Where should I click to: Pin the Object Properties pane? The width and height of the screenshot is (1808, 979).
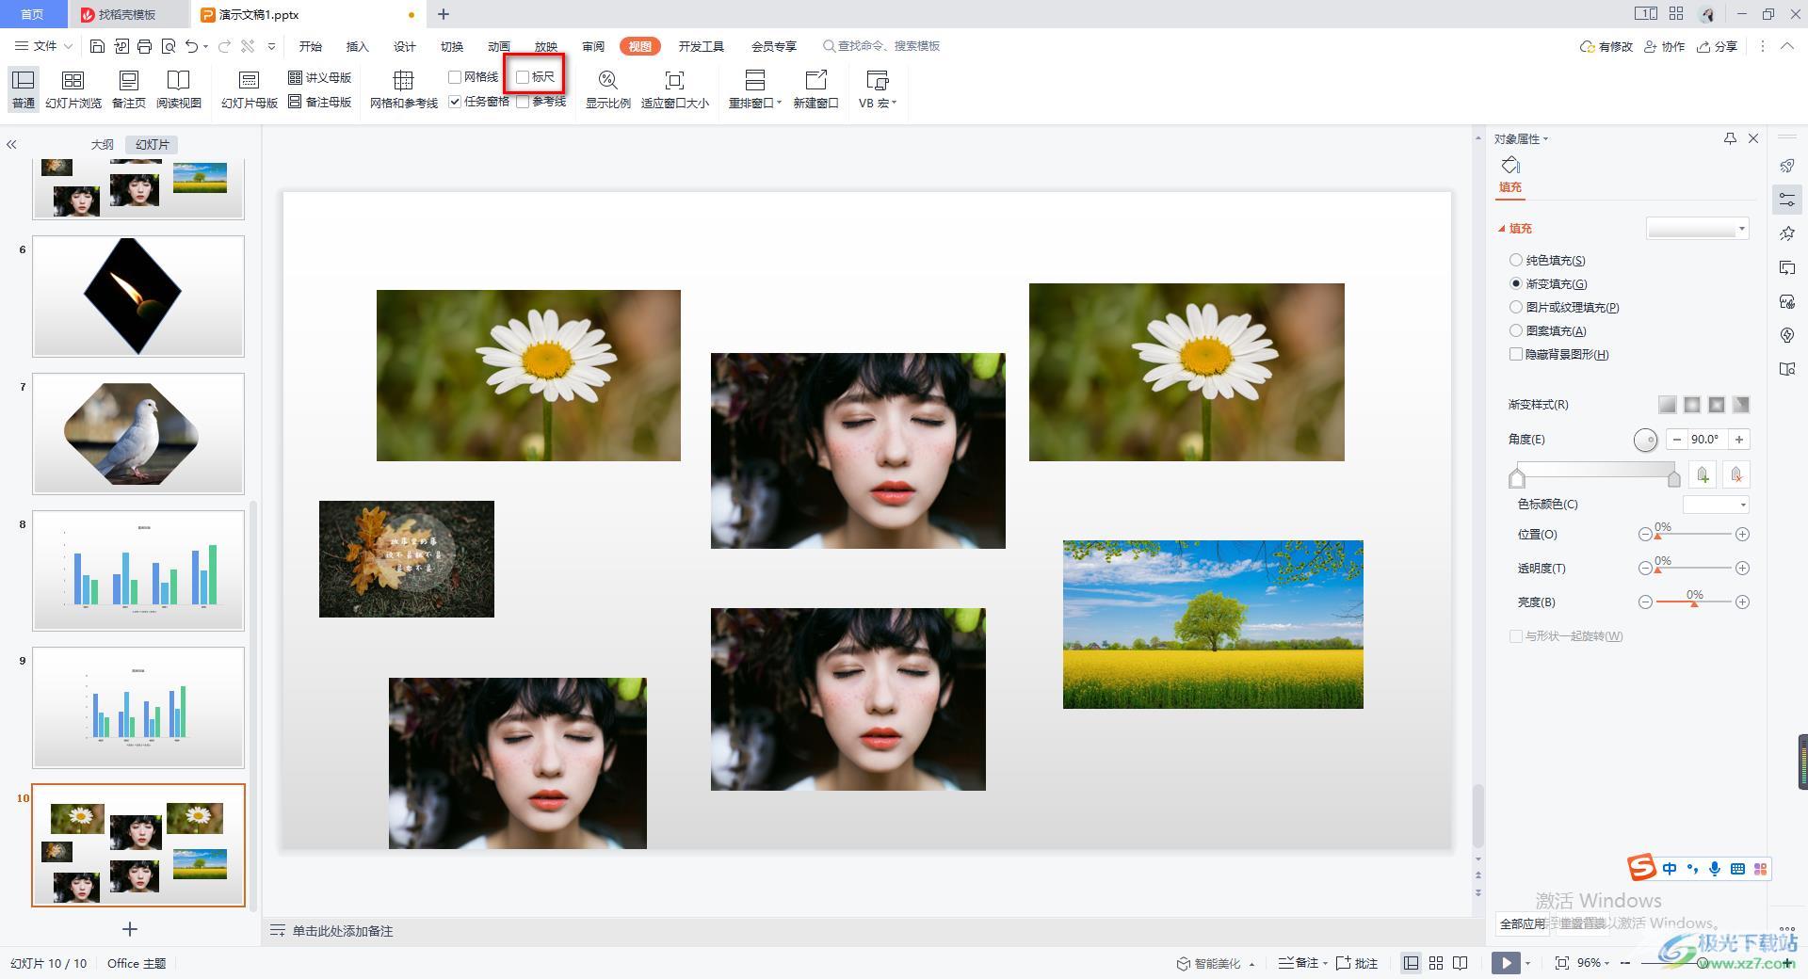(1730, 138)
